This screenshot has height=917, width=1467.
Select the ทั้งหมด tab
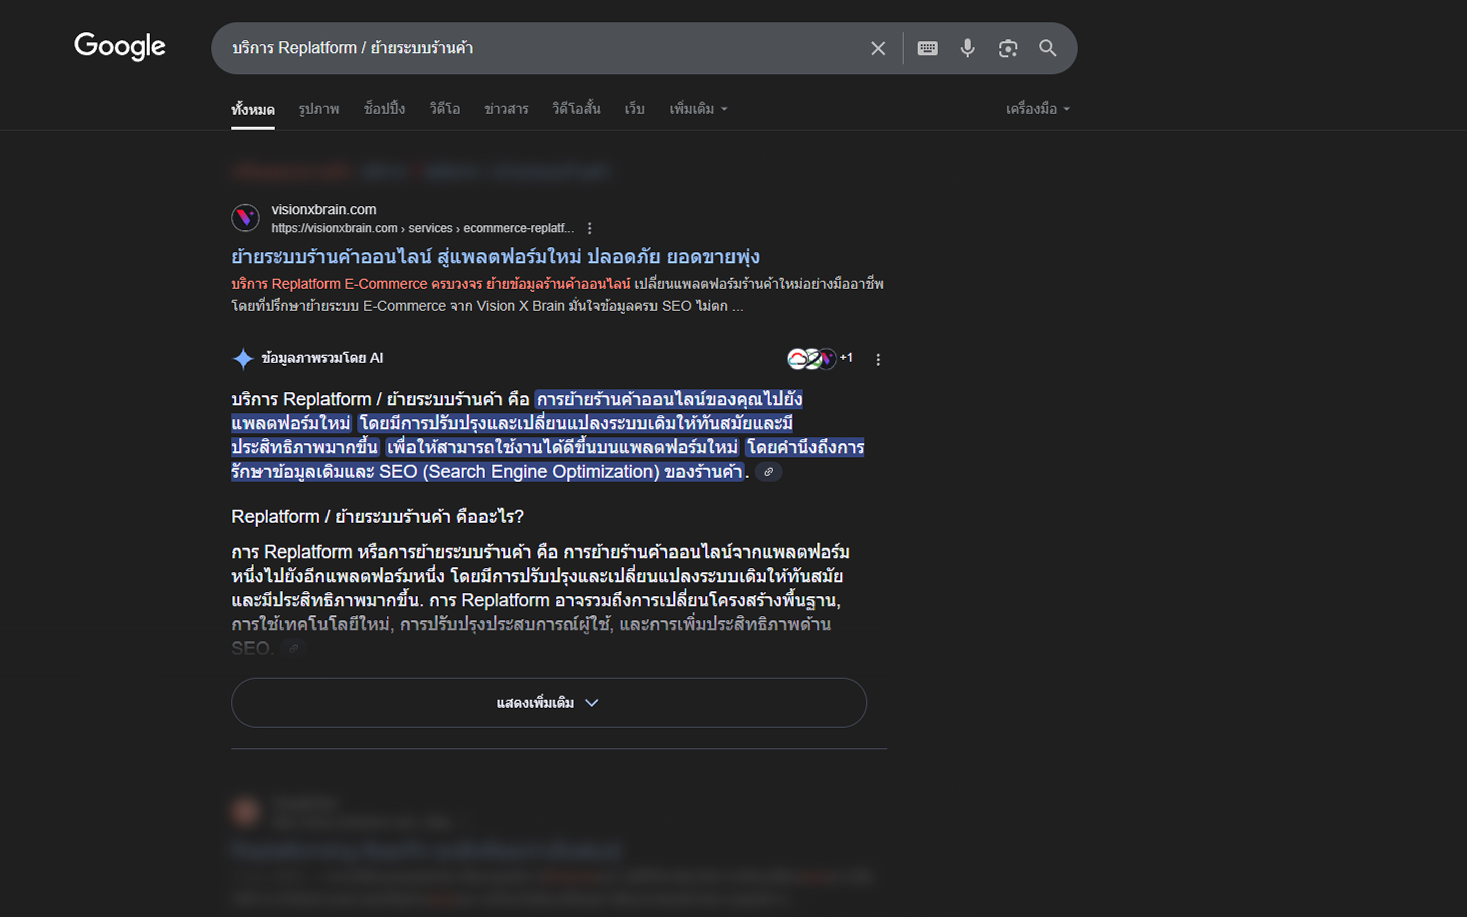pos(253,109)
